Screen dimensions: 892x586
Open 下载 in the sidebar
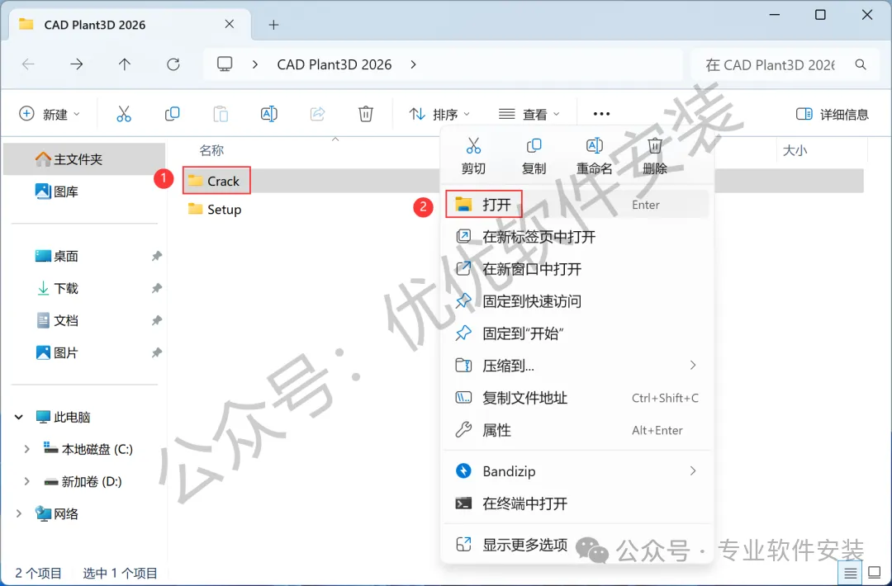point(84,288)
